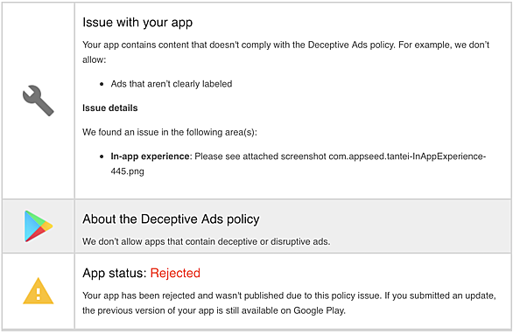Screen dimensions: 513x334
Task: Click the red 'Rejected' status text
Action: click(175, 273)
